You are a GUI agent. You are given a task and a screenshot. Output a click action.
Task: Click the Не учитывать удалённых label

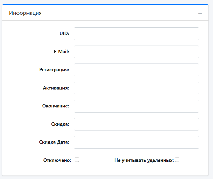pyautogui.click(x=144, y=160)
